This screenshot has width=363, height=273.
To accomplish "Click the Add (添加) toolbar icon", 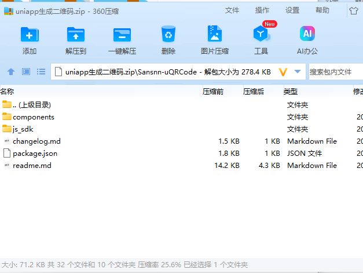I will (30, 35).
